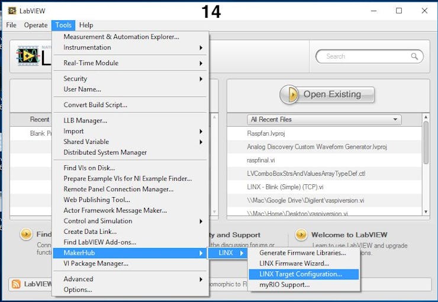Launch LINX Firmware Wizard
Screen dimensions: 438x302
coord(304,264)
